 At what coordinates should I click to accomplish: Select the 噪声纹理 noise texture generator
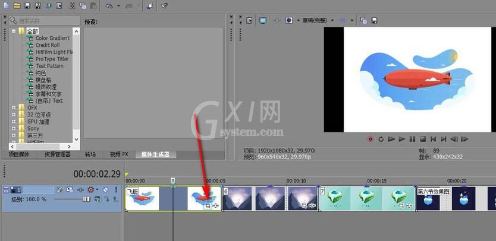(x=46, y=87)
